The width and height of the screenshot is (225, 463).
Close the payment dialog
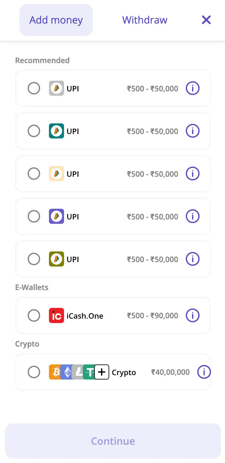tap(206, 20)
